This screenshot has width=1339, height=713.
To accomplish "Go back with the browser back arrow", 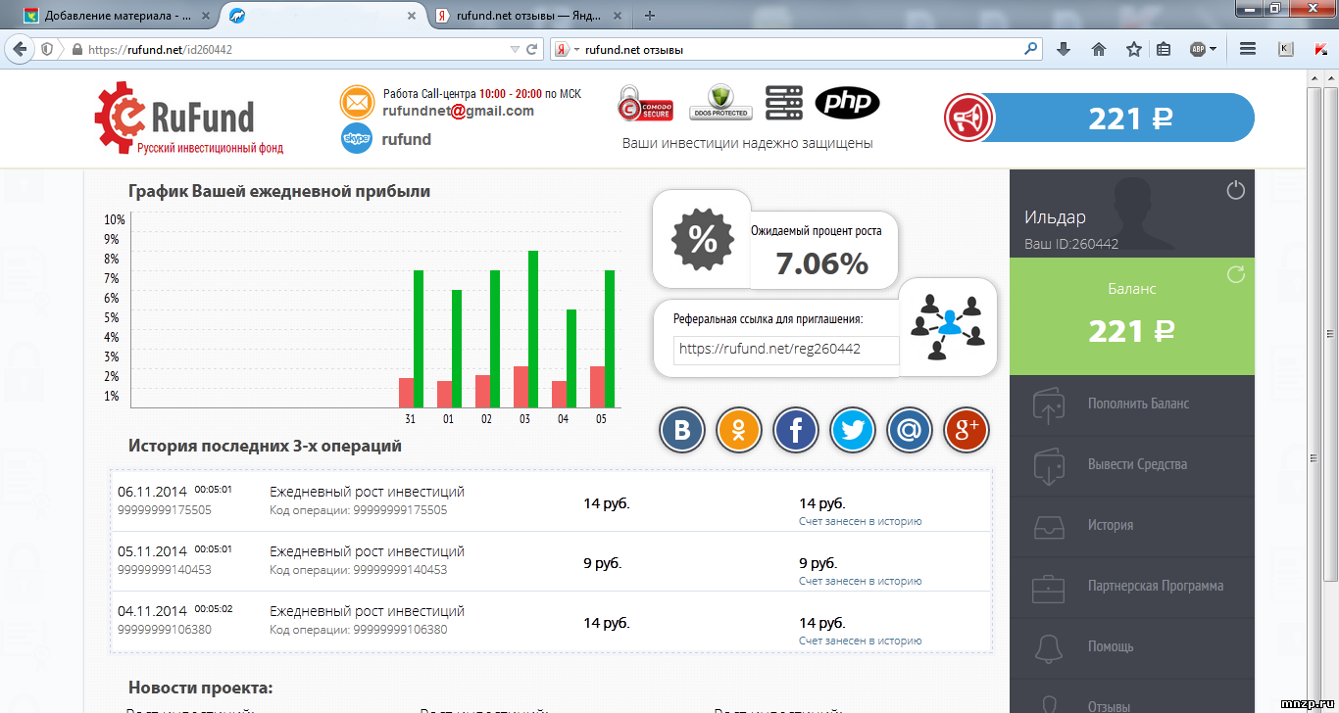I will click(x=20, y=49).
